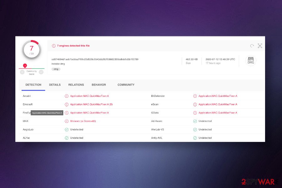Vote positive on the community score
This screenshot has height=188, width=282.
tap(41, 72)
